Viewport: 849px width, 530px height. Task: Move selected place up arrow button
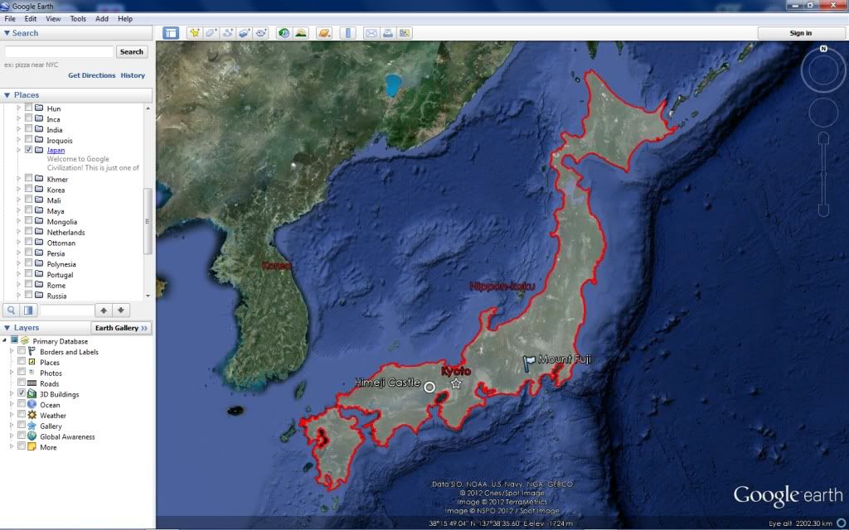pyautogui.click(x=104, y=311)
